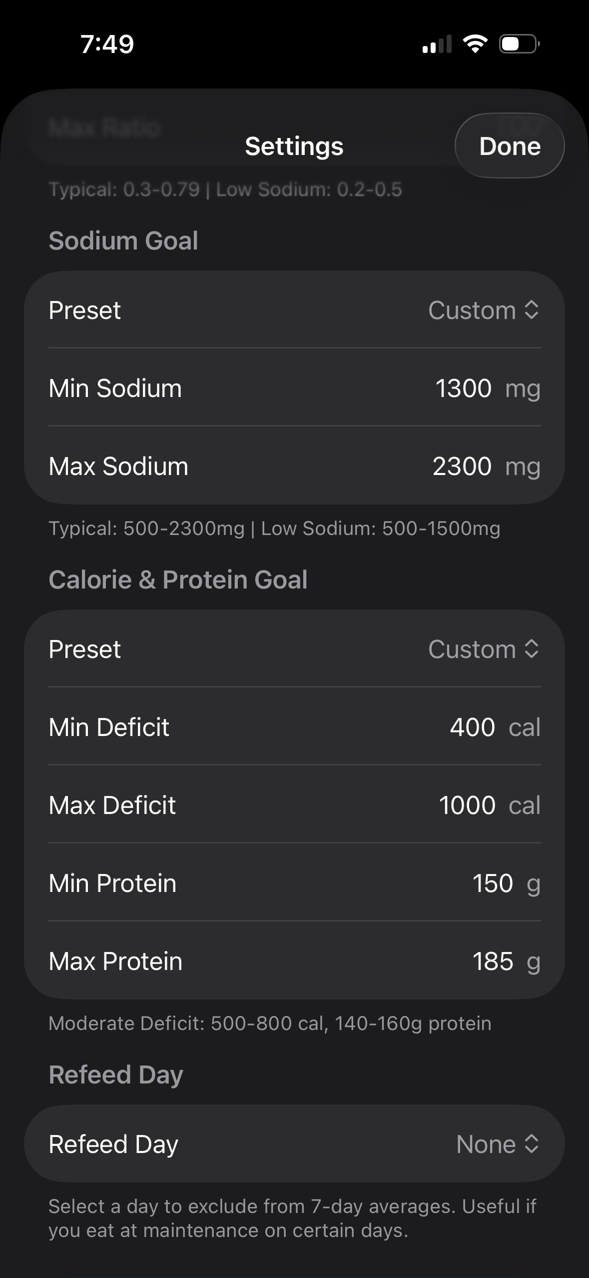Tap the cellular signal bars icon
This screenshot has width=589, height=1278.
click(x=437, y=44)
